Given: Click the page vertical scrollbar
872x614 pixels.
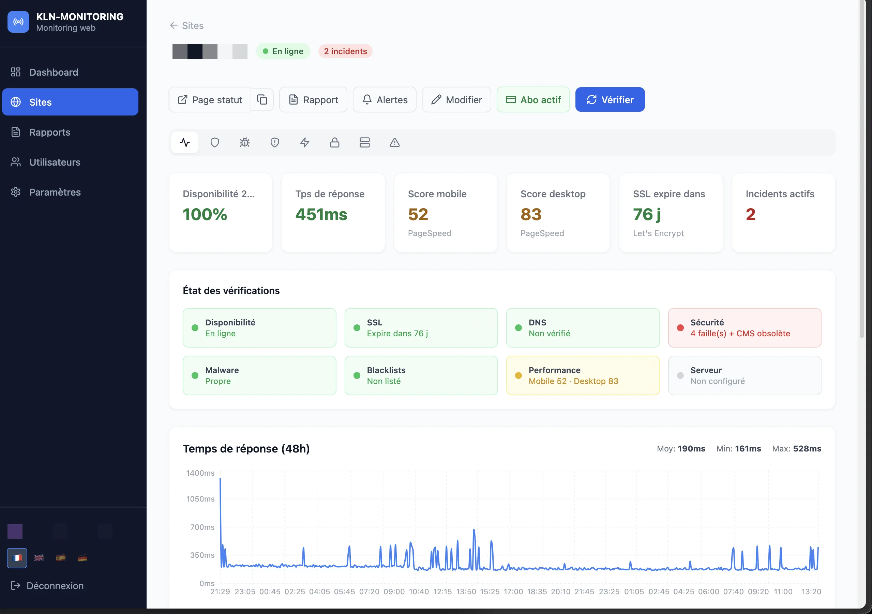Looking at the screenshot, I should (x=861, y=169).
